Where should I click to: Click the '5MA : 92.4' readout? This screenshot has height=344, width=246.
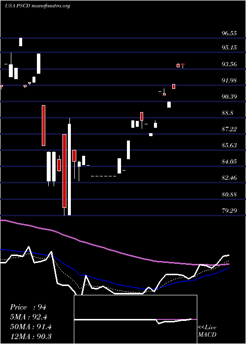point(29,317)
